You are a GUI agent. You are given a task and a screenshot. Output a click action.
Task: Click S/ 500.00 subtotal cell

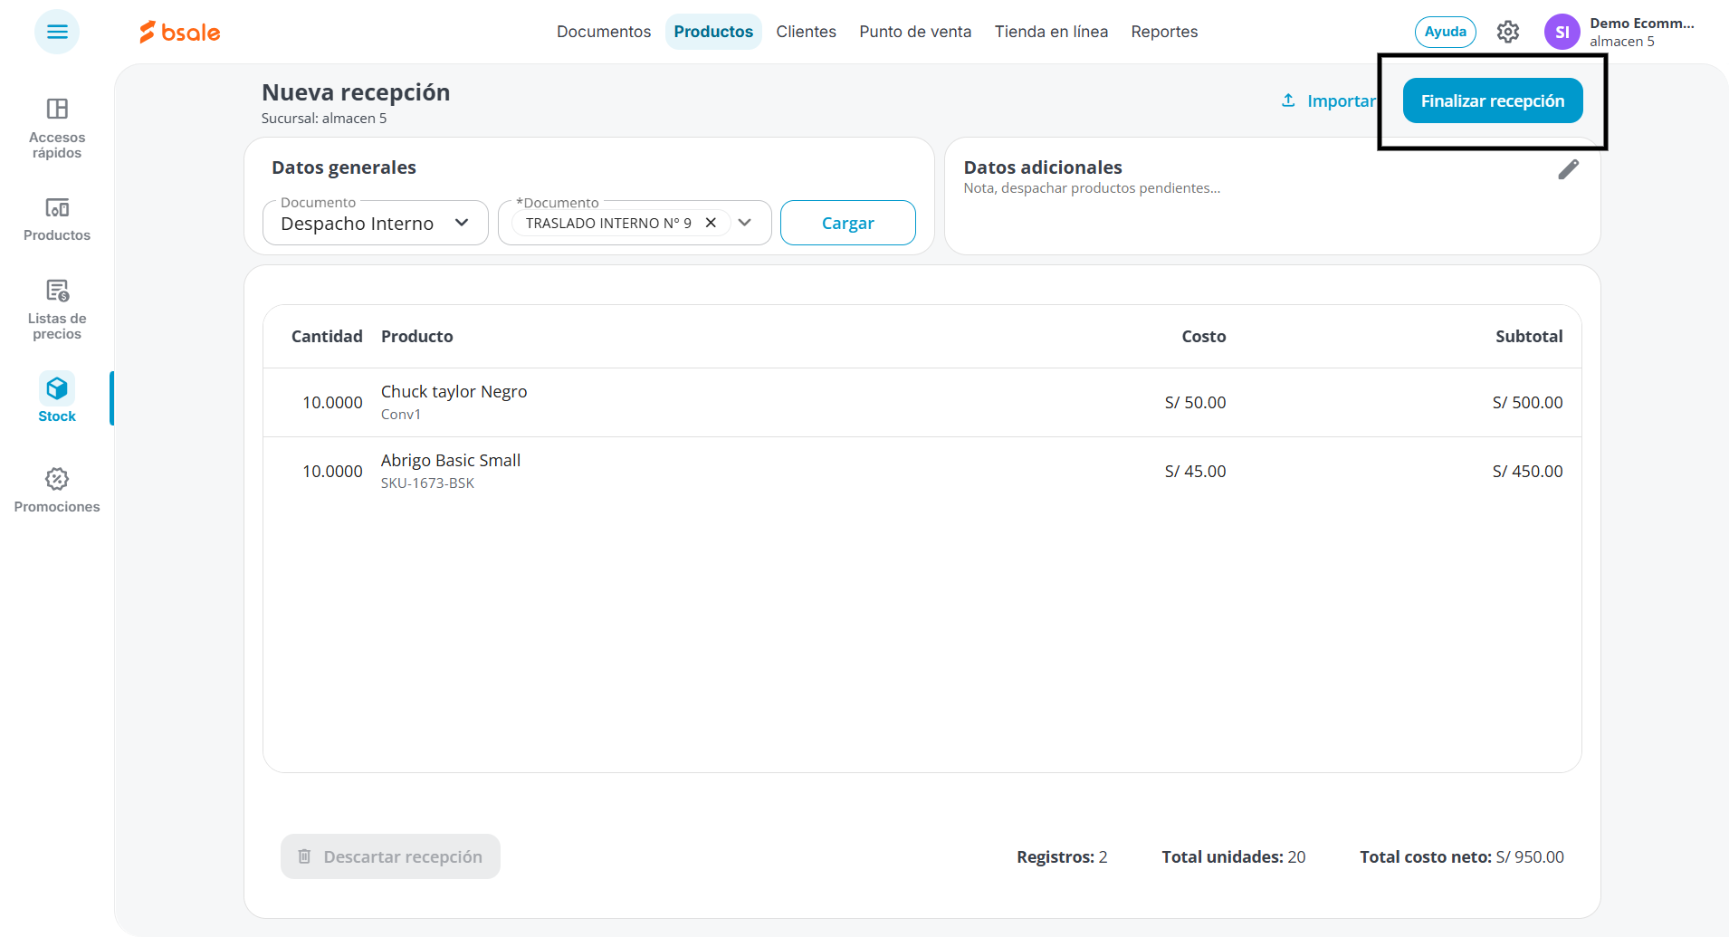tap(1527, 402)
